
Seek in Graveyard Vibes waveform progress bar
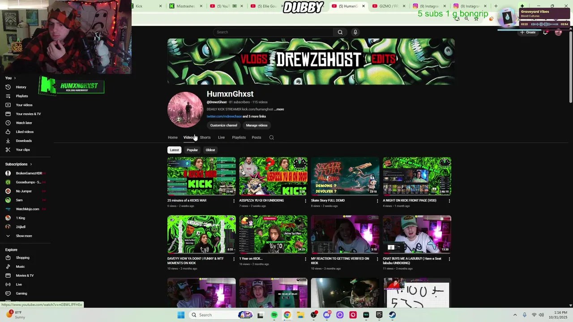(x=544, y=24)
